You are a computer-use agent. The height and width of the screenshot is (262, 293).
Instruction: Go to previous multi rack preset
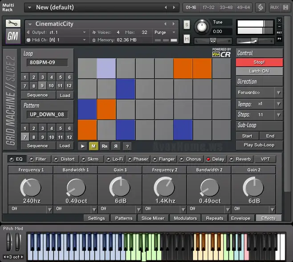[x=166, y=7]
